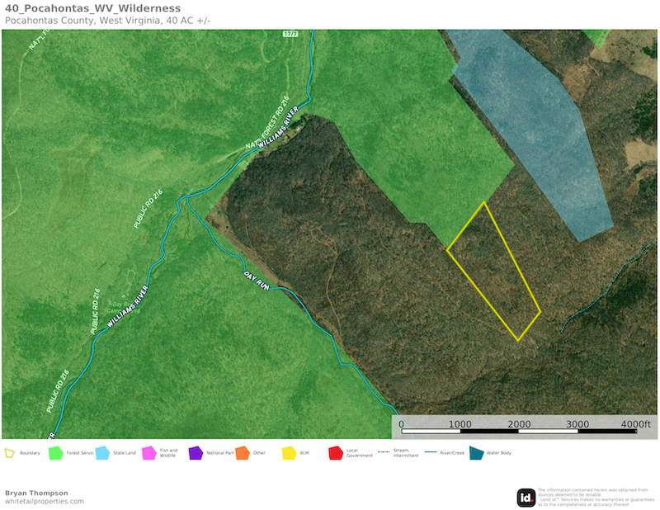Click the pink Fish and Wildlife icon
Viewport: 660px width, 510px height.
pyautogui.click(x=148, y=453)
